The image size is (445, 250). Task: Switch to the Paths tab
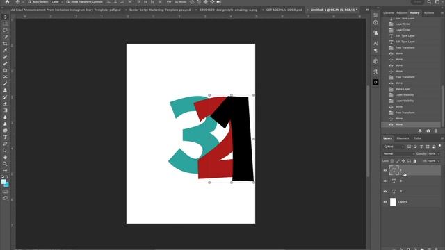tap(417, 138)
